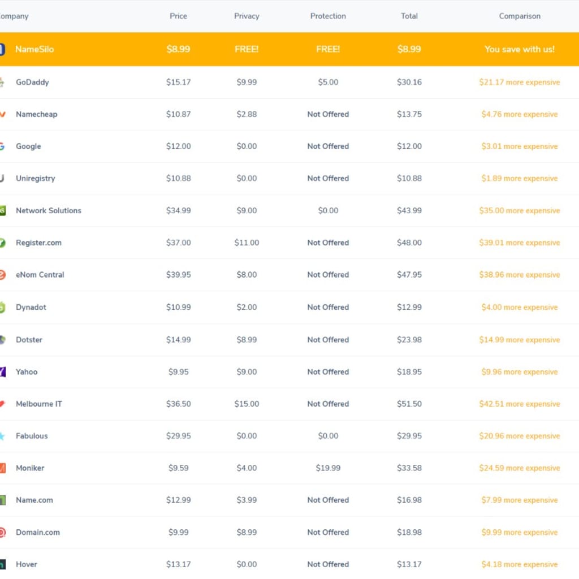Click the '$4.00 more expensive' comparison
Viewport: 579px width, 579px height.
[x=520, y=307]
